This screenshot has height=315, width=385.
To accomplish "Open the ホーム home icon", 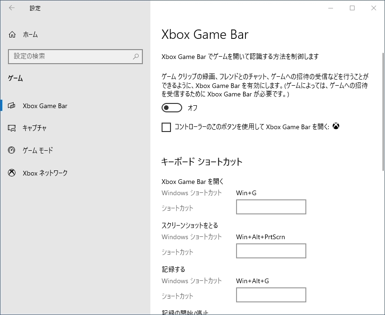I will click(x=12, y=35).
